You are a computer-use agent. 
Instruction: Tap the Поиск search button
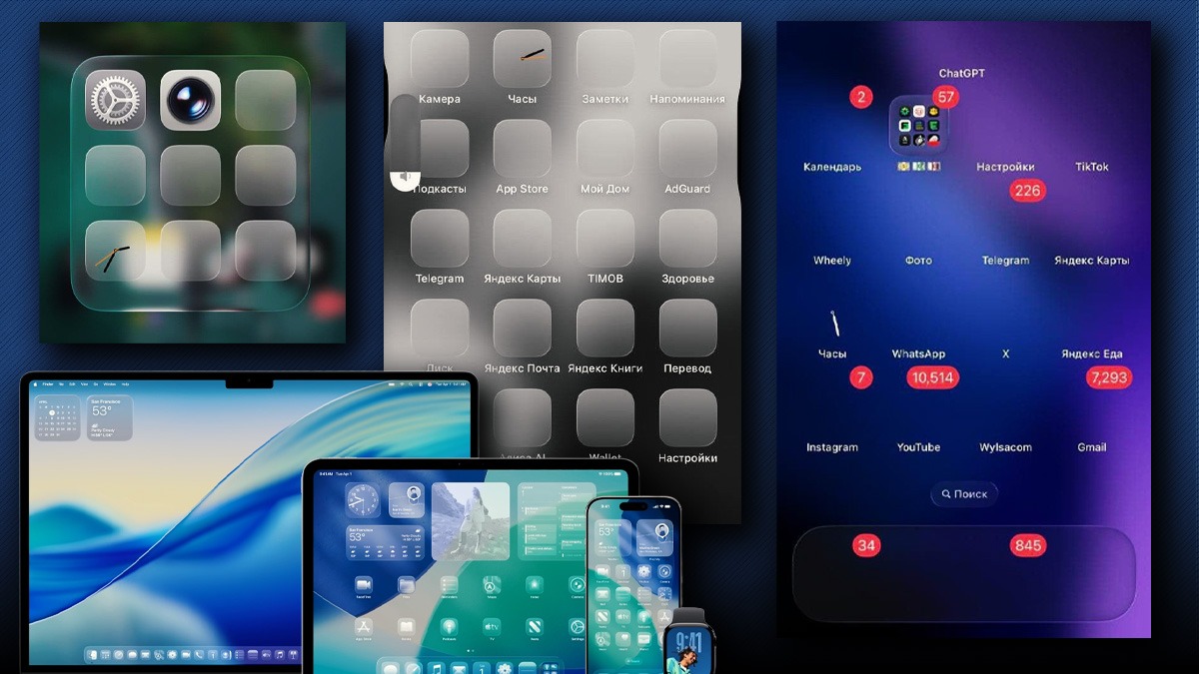[x=963, y=493]
